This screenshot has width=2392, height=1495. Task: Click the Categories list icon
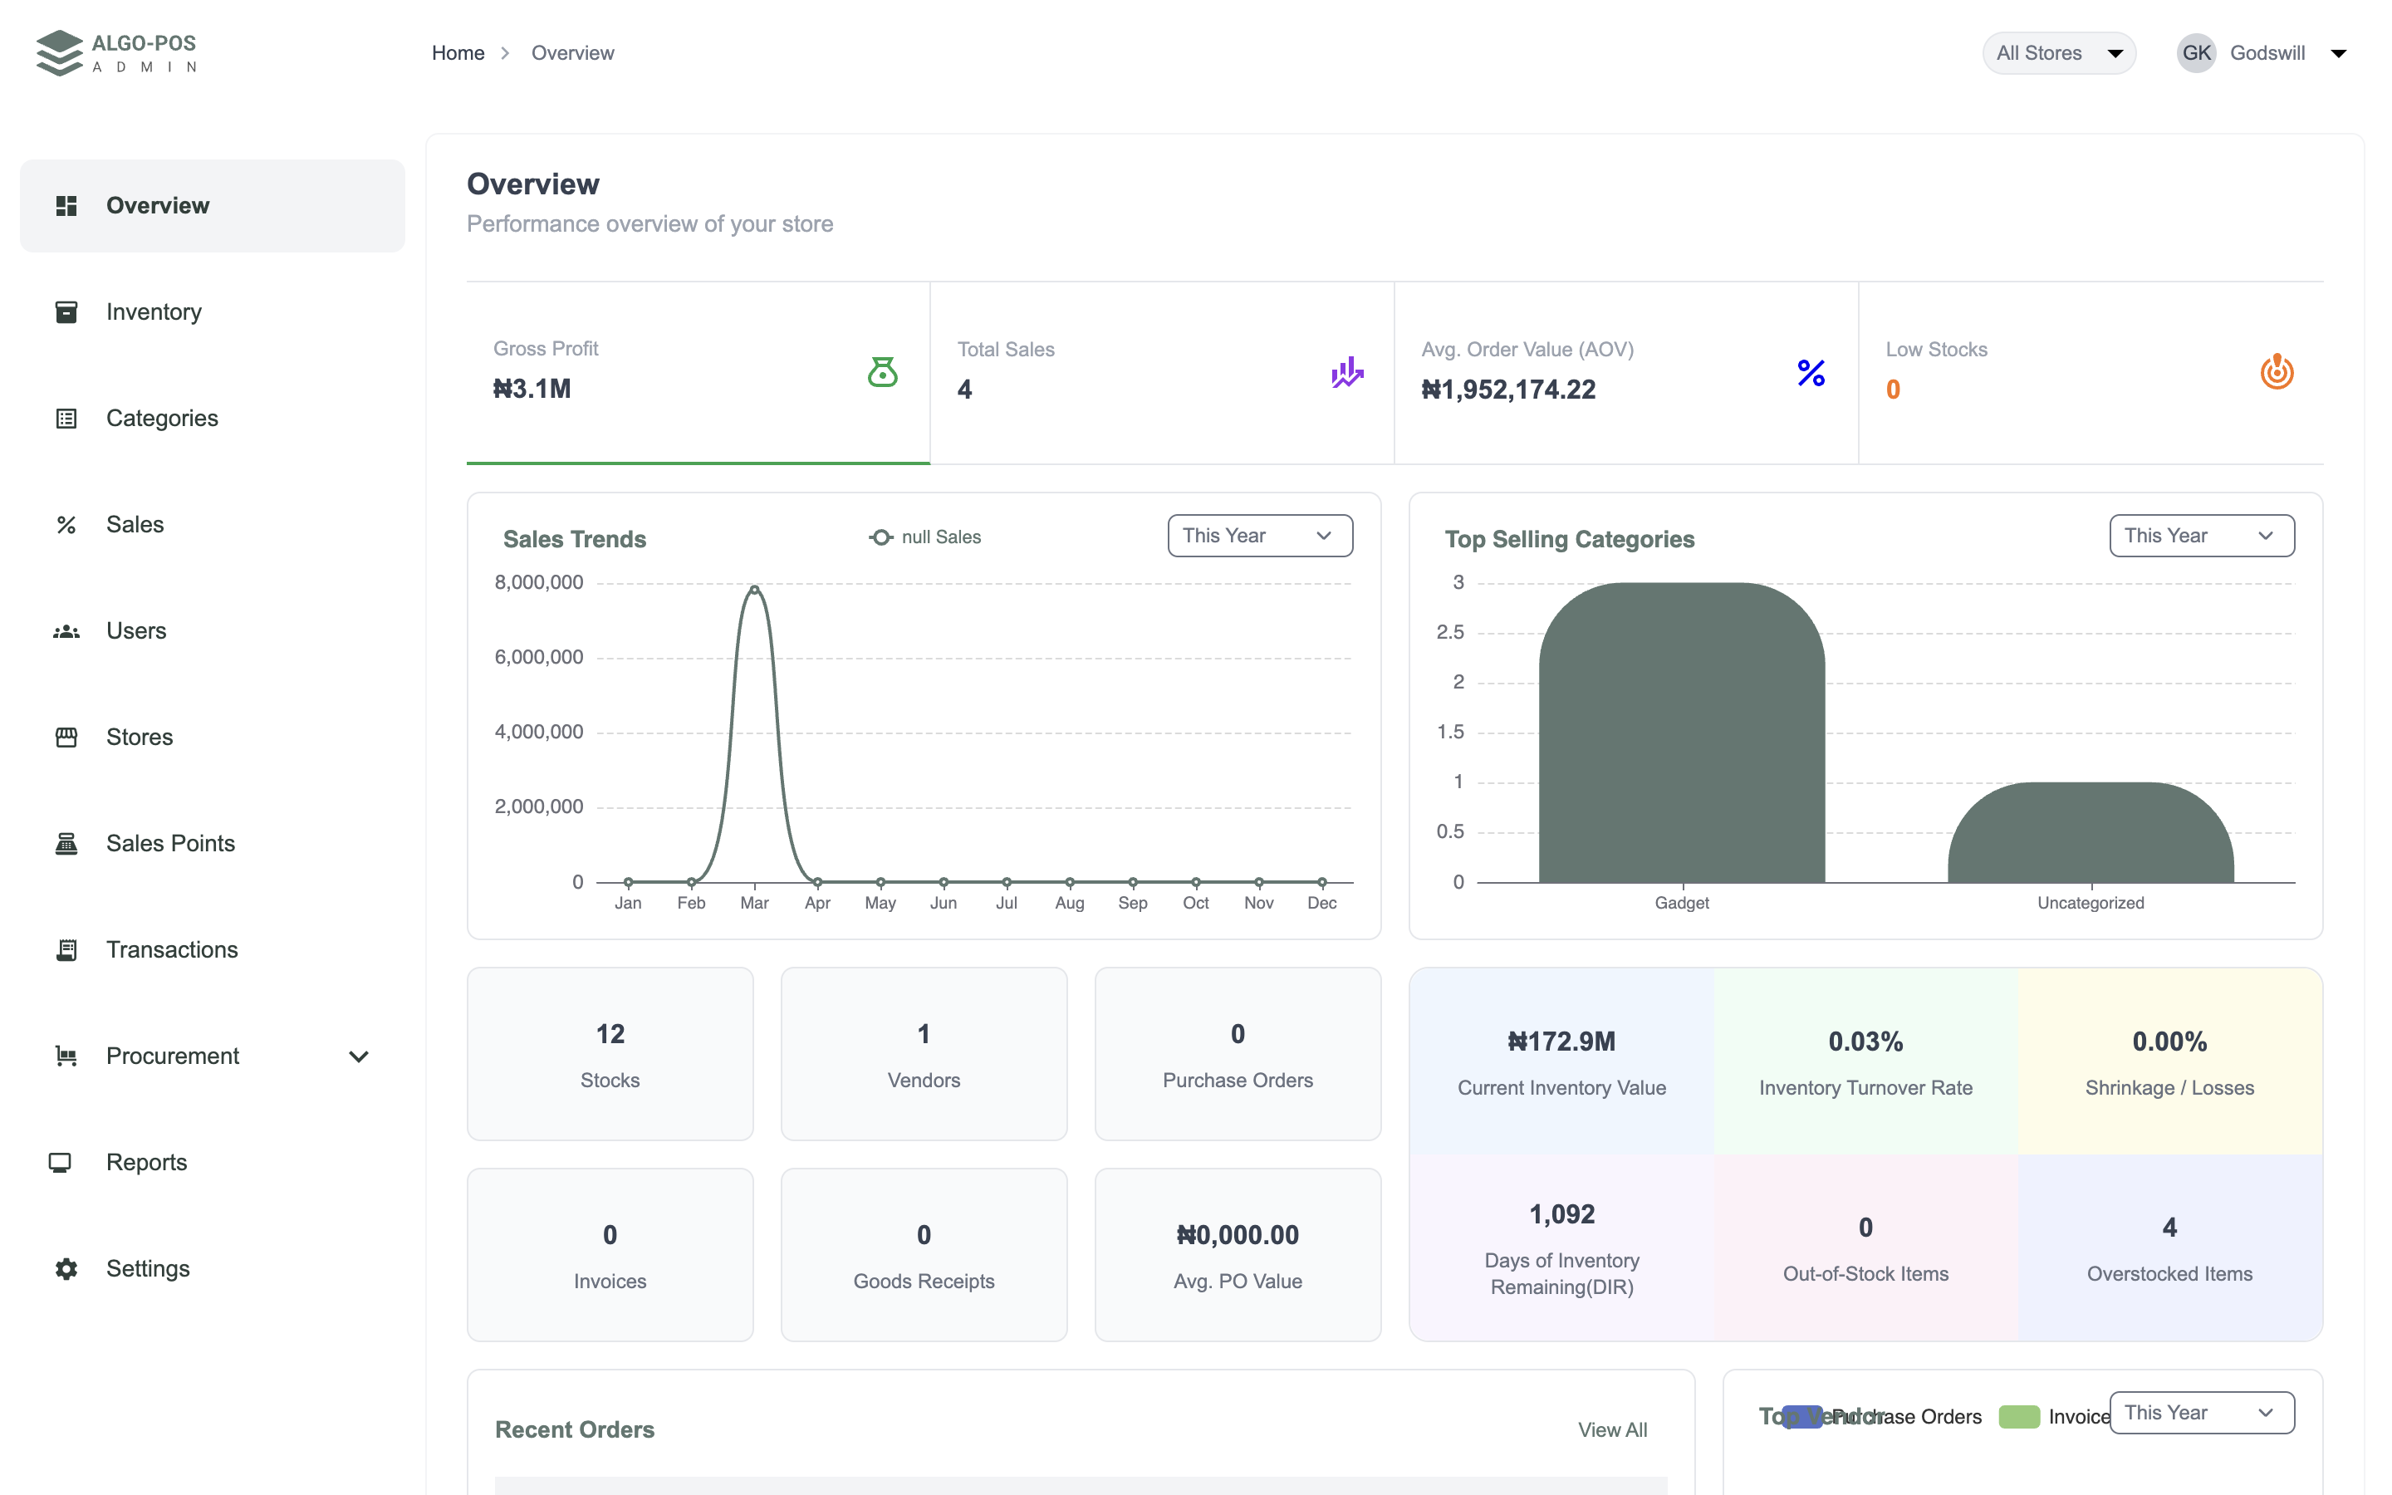pos(66,419)
